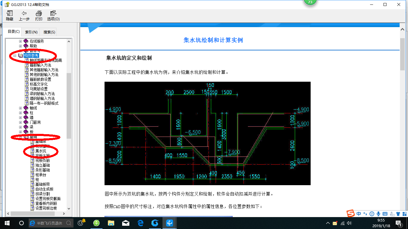Print the topic with the 打印 button
408x229 pixels.
pyautogui.click(x=39, y=16)
